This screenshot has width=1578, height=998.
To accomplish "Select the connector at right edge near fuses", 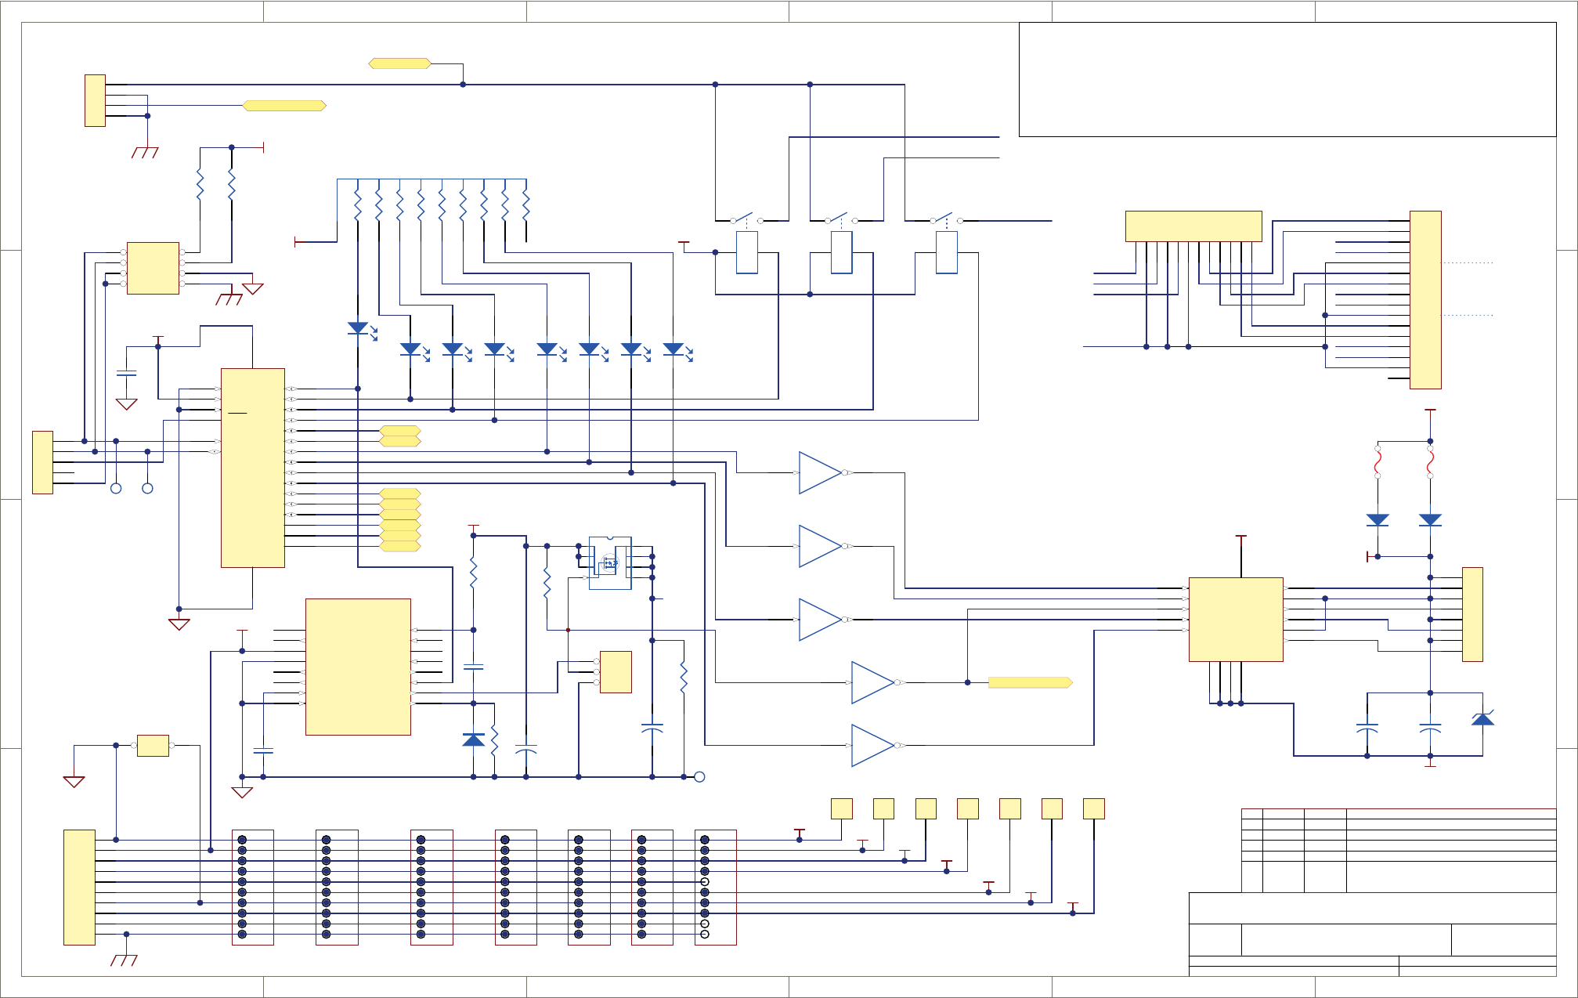I will [1472, 614].
